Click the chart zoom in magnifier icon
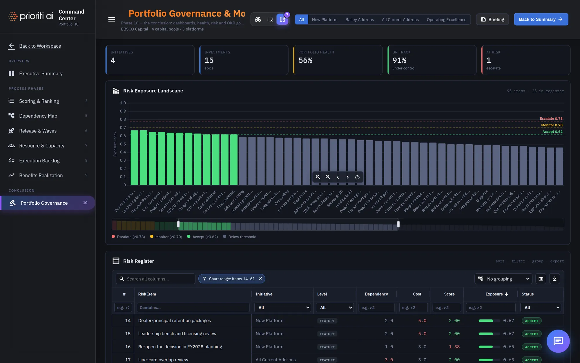 (x=328, y=177)
